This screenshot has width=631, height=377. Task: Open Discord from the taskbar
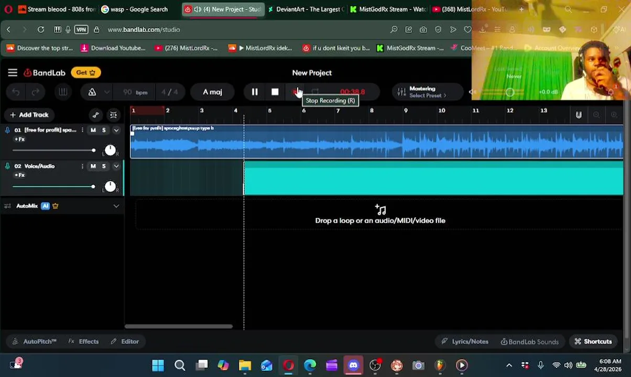pos(353,365)
